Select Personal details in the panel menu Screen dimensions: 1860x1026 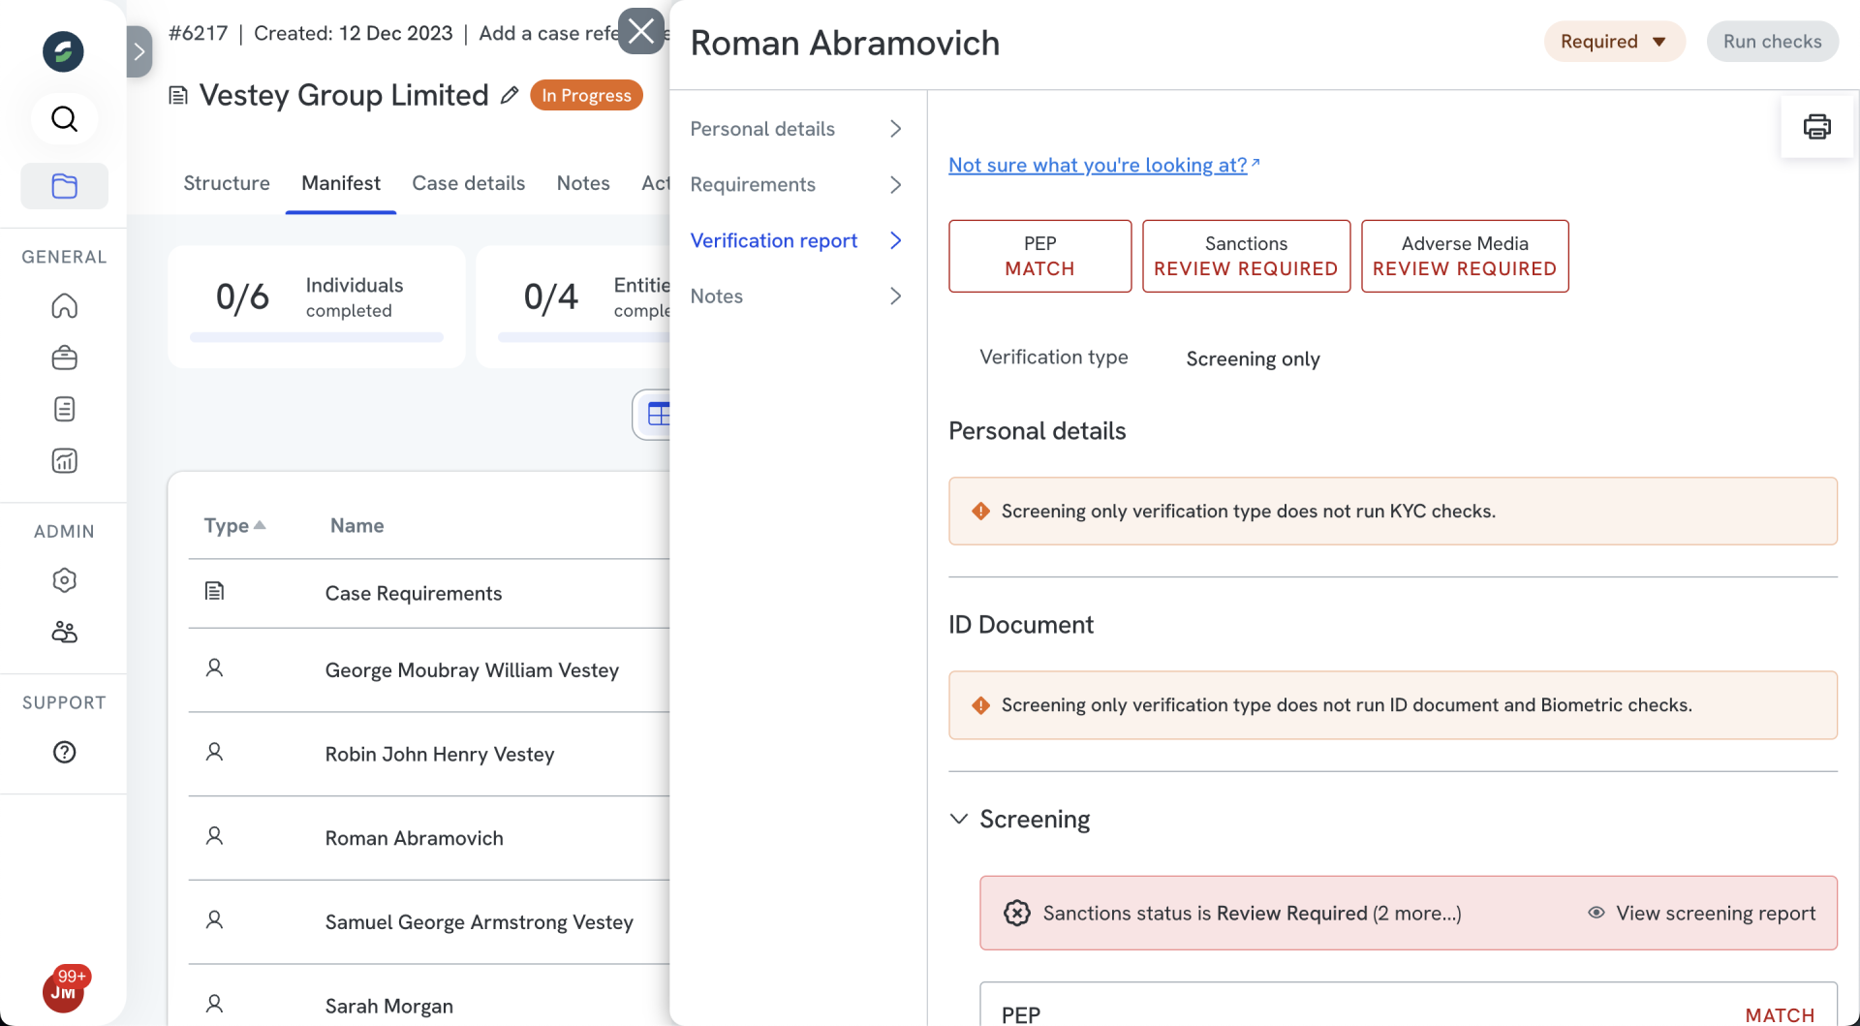[x=798, y=129]
